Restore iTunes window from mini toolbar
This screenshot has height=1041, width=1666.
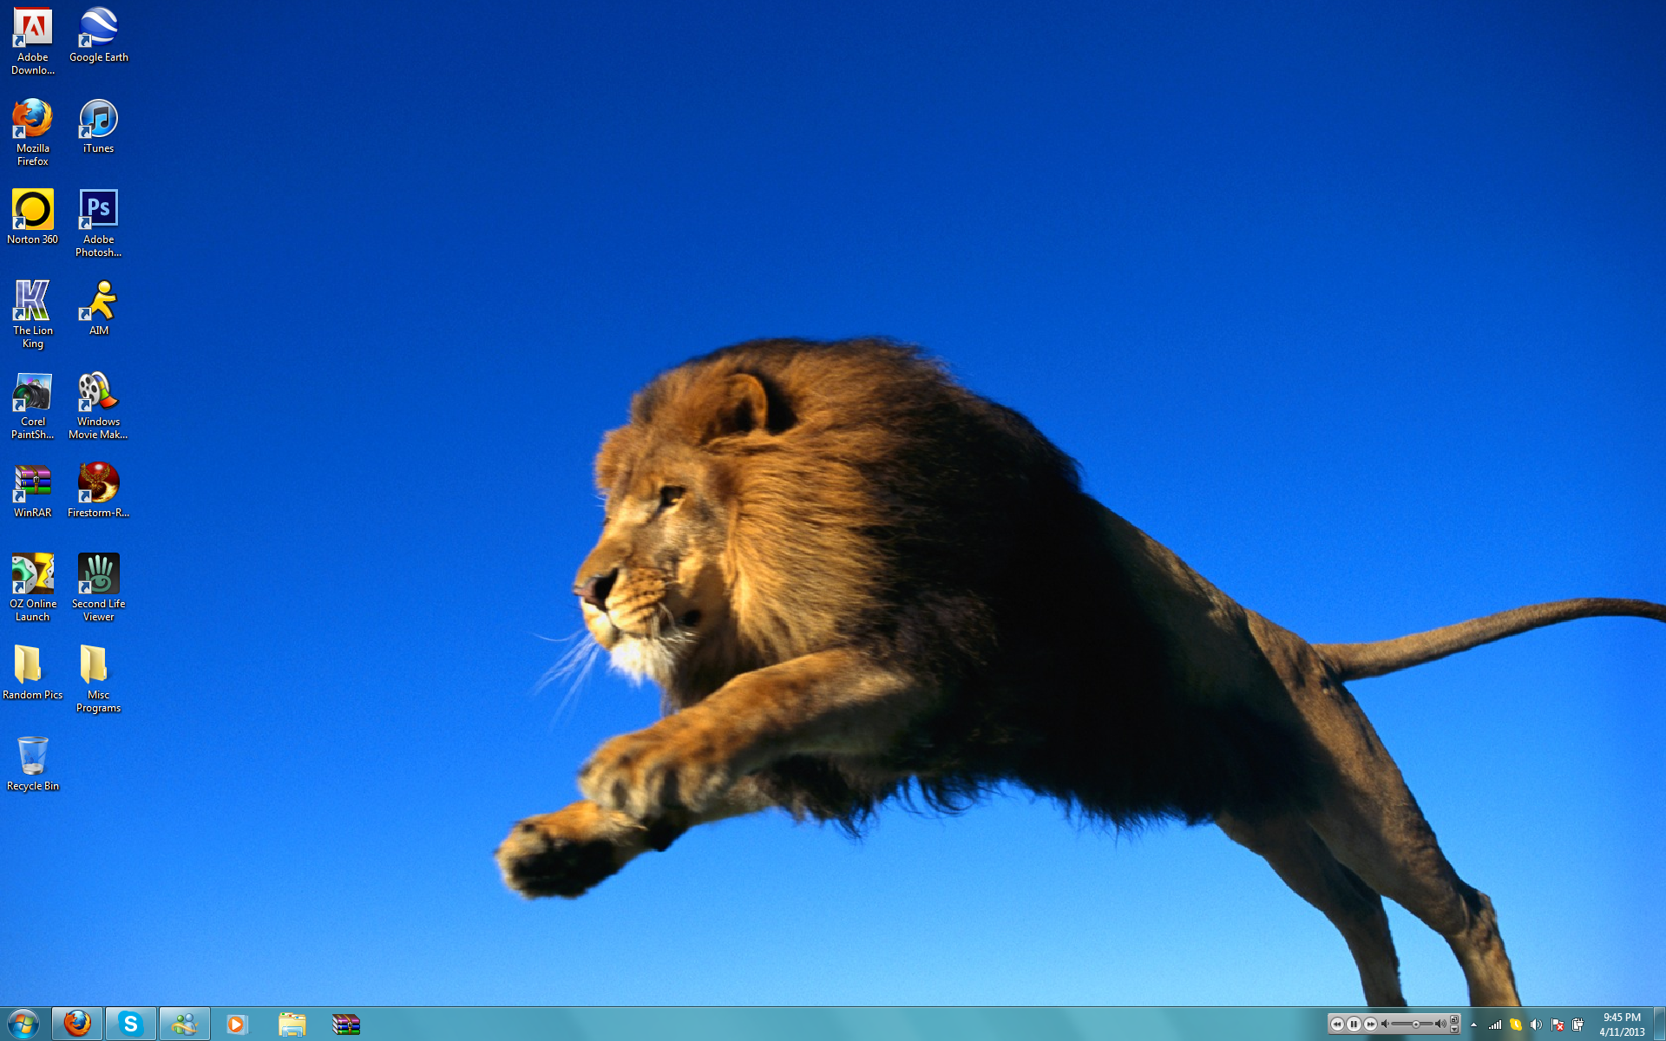[1455, 1019]
